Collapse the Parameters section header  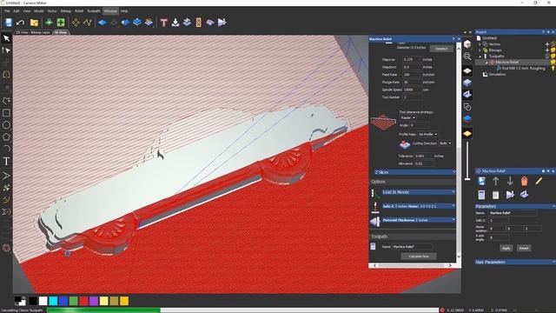point(515,206)
